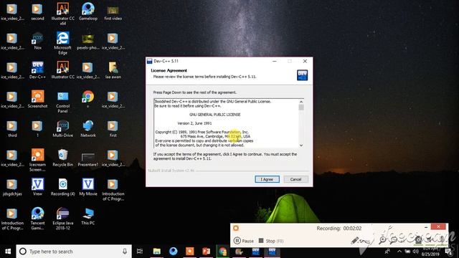Viewport: 459px width, 258px height.
Task: Stop the screen recording
Action: coord(271,241)
